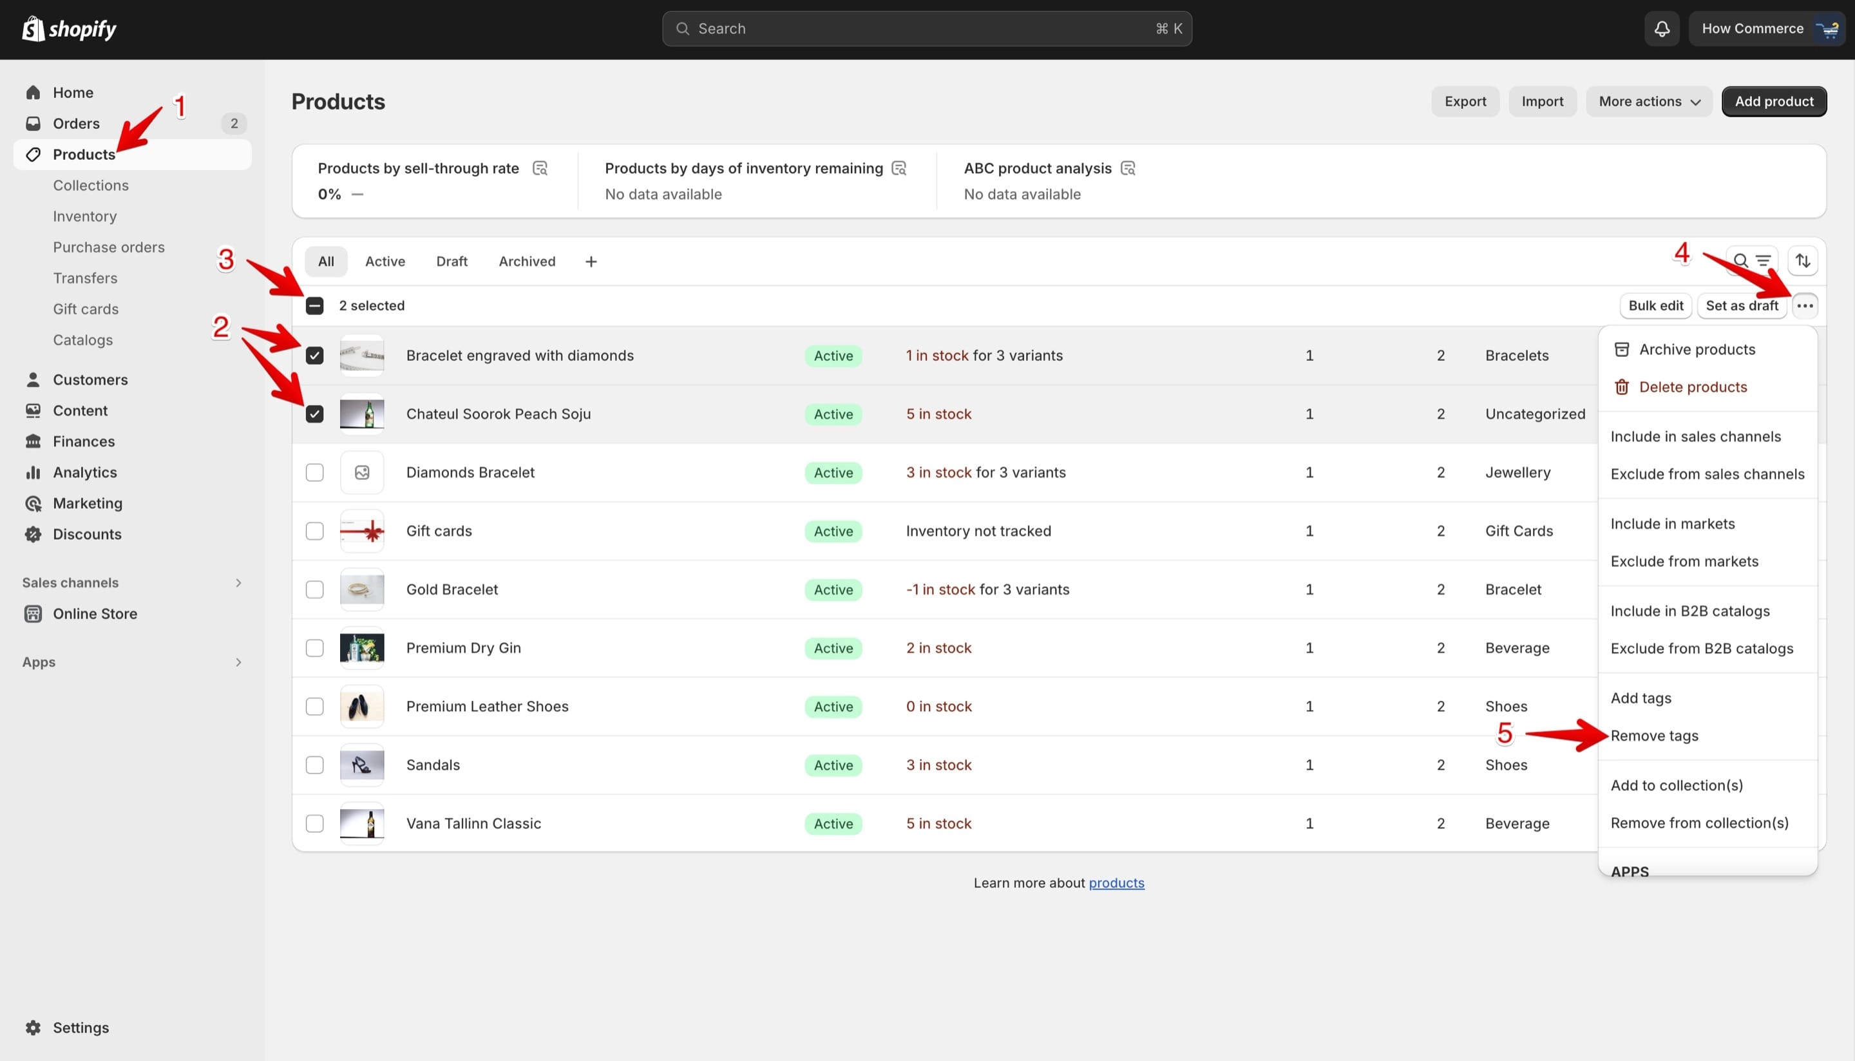
Task: Open the More actions dropdown
Action: [x=1649, y=102]
